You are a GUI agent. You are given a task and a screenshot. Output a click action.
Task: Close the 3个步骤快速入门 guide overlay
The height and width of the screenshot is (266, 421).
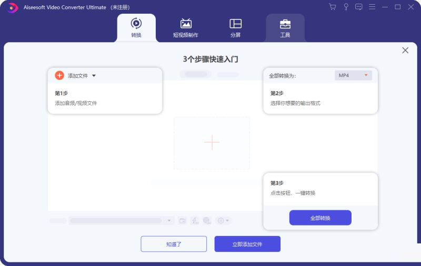pyautogui.click(x=405, y=50)
